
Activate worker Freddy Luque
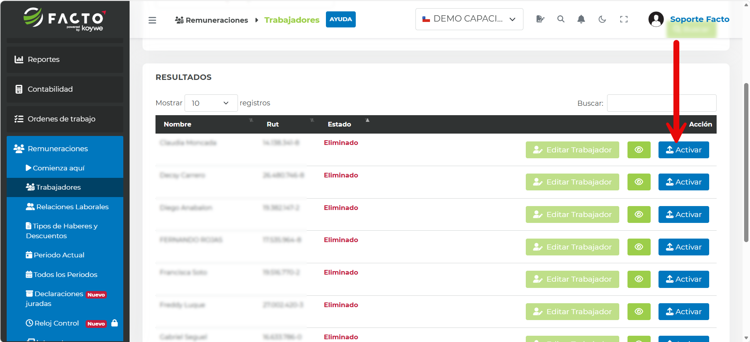tap(684, 311)
